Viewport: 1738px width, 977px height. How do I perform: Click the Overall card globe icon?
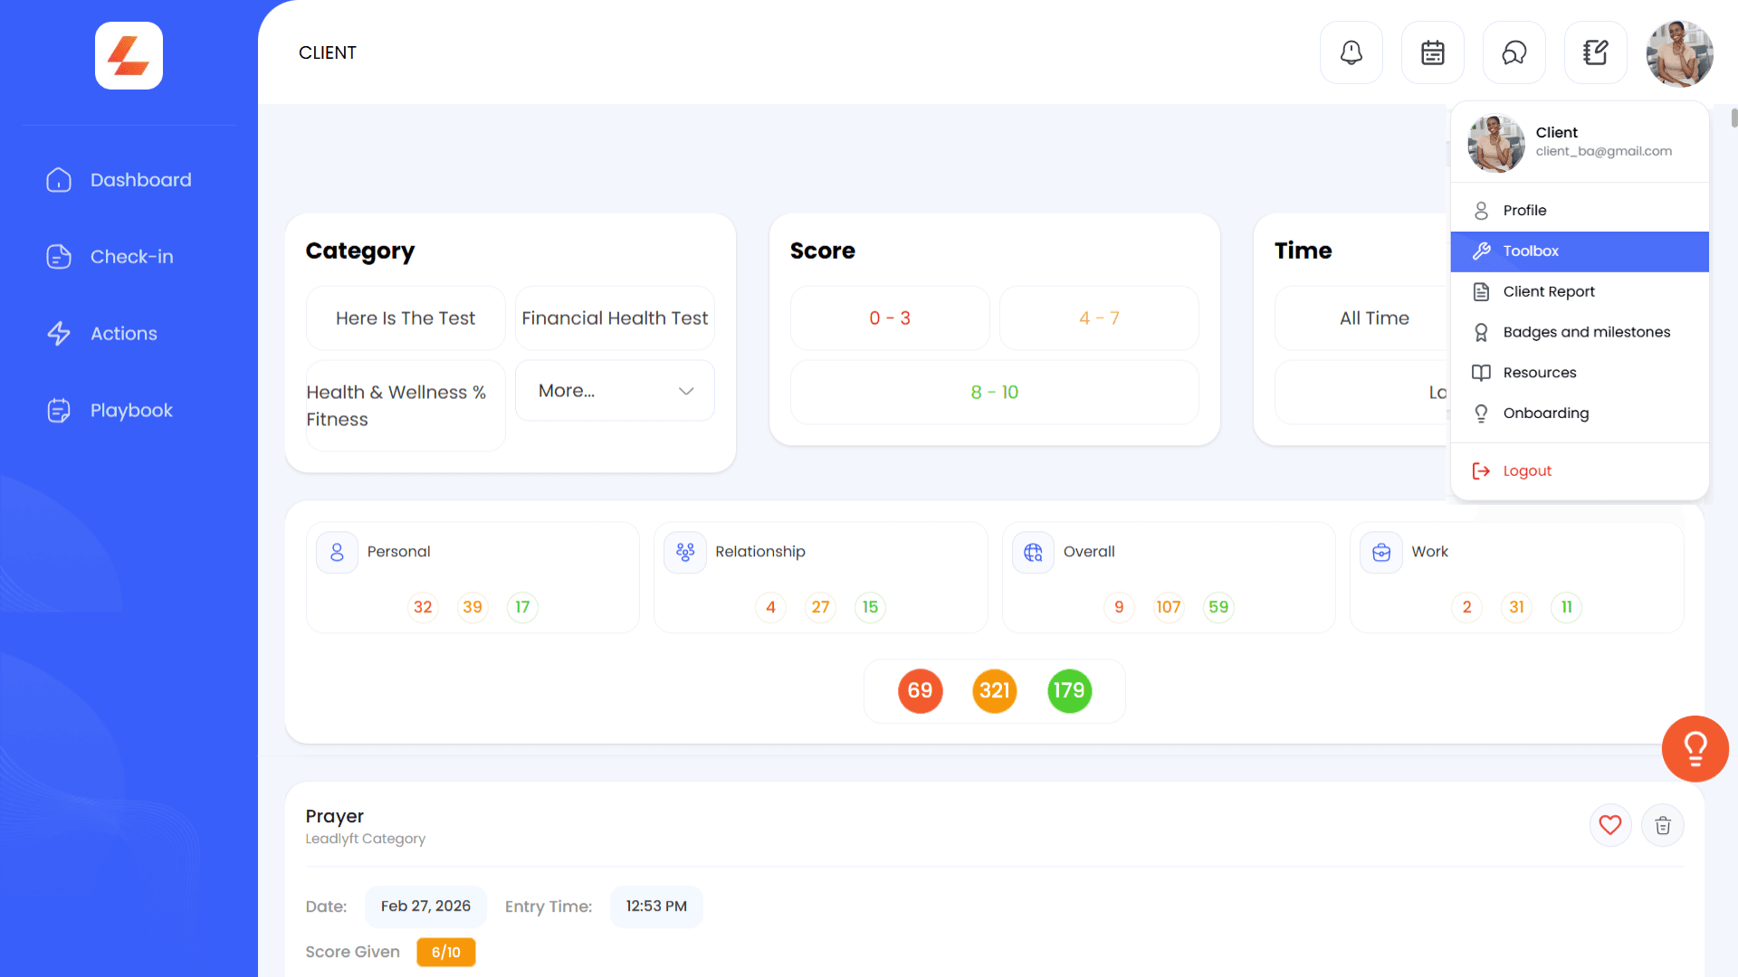1033,552
